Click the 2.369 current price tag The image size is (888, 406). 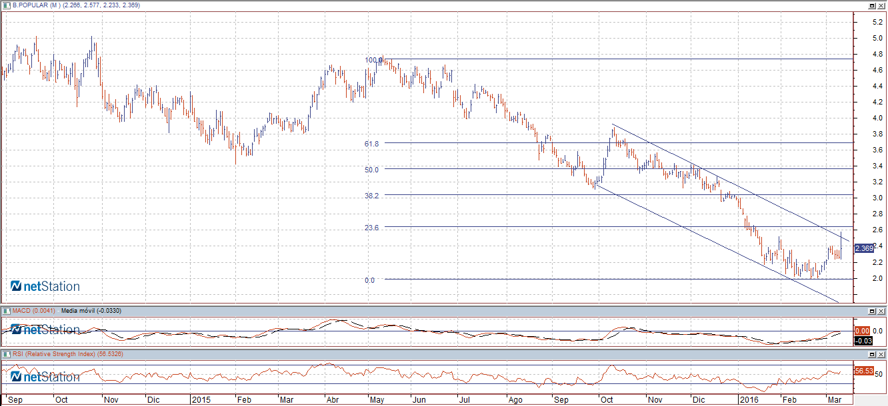(x=865, y=248)
